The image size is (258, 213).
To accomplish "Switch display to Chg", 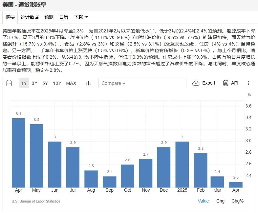I will pyautogui.click(x=220, y=201).
